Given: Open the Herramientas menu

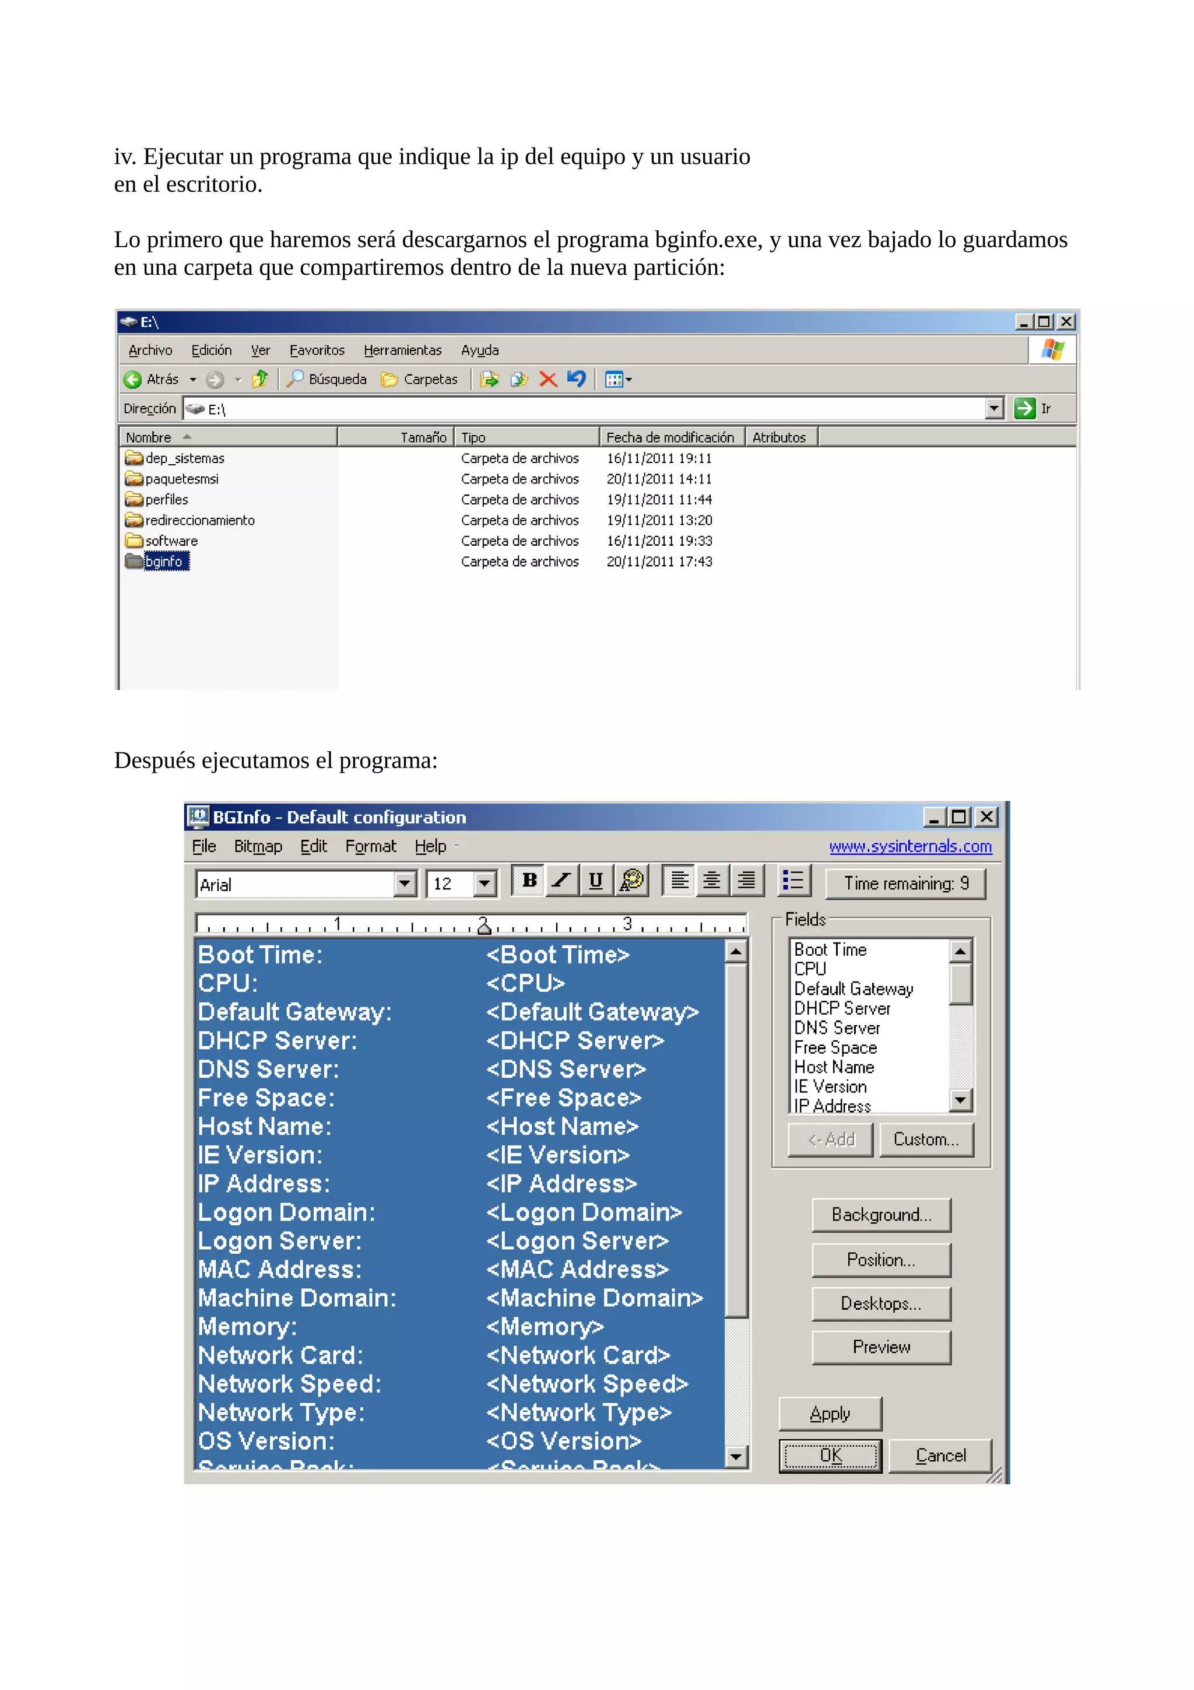Looking at the screenshot, I should [402, 350].
